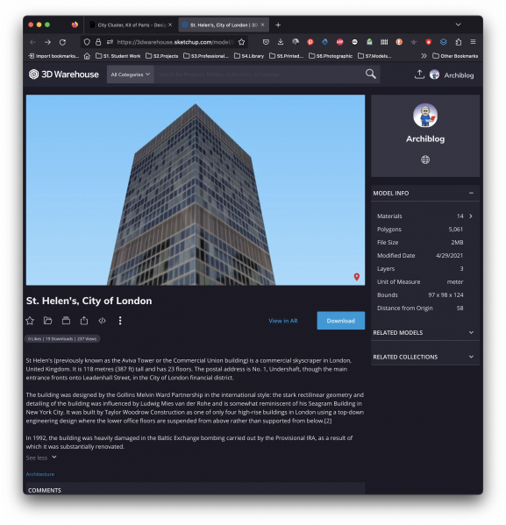Viewport: 506px width, 525px height.
Task: Open the All Categories dropdown
Action: [130, 74]
